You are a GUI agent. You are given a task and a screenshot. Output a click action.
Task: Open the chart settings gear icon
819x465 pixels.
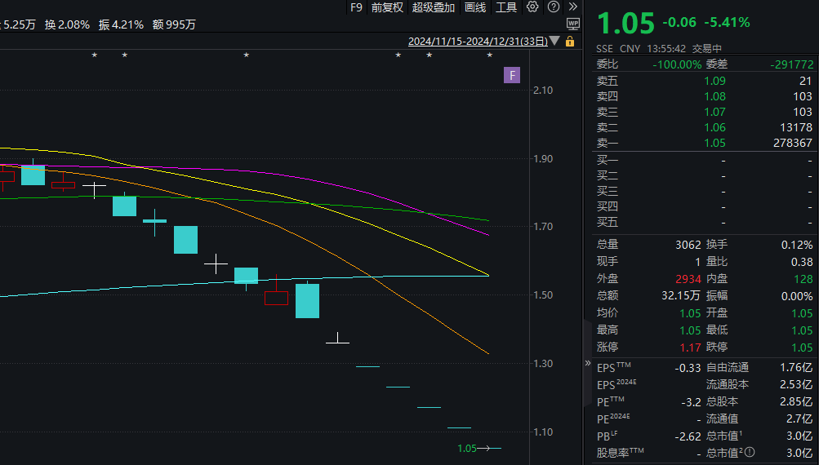coord(532,7)
